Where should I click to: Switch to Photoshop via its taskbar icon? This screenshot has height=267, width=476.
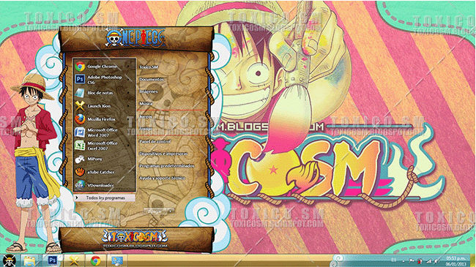tap(53, 260)
